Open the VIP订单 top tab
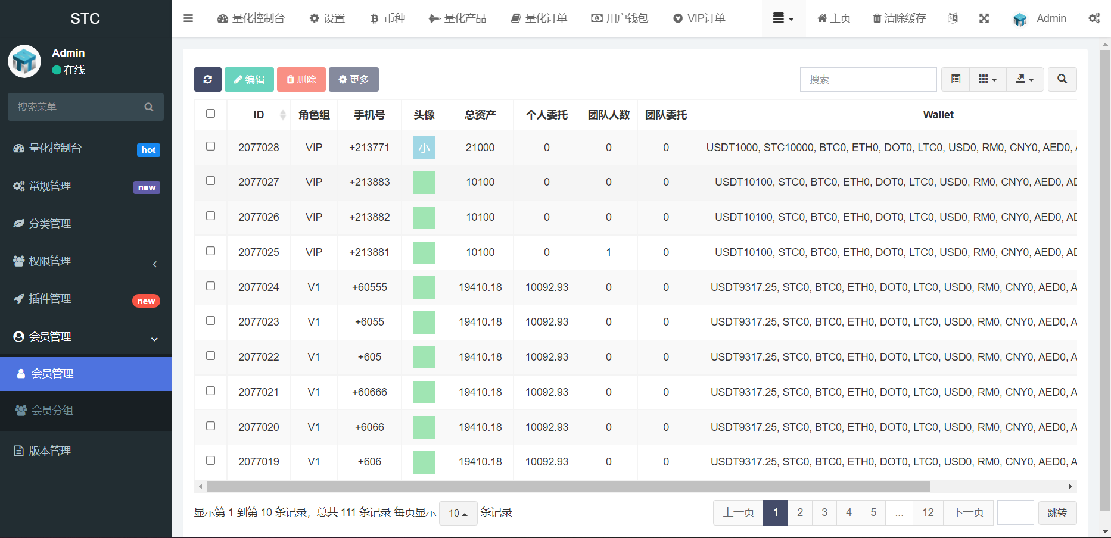Screen dimensions: 1111x538 699,18
